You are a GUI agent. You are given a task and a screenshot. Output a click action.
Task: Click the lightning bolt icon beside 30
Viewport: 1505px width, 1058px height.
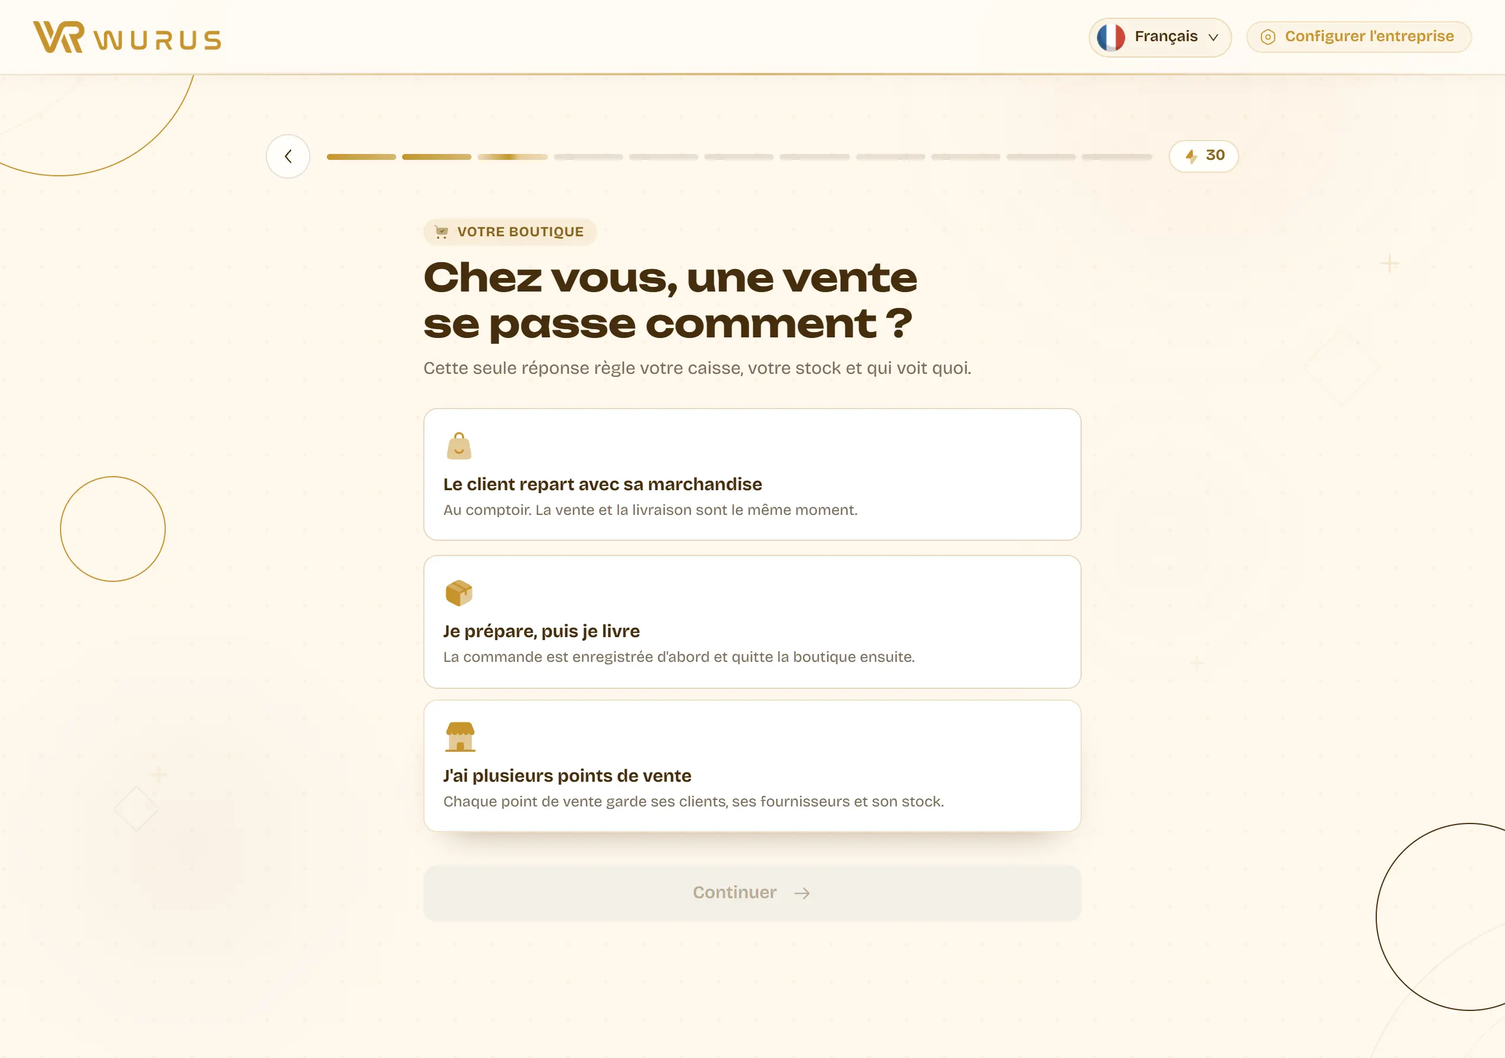tap(1191, 156)
